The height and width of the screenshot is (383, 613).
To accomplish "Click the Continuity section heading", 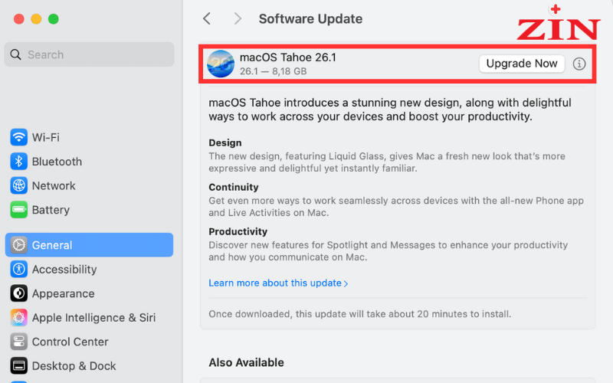I will click(234, 187).
